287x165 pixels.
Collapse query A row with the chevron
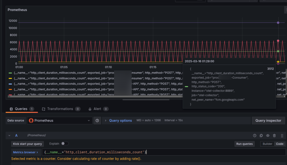point(10,136)
